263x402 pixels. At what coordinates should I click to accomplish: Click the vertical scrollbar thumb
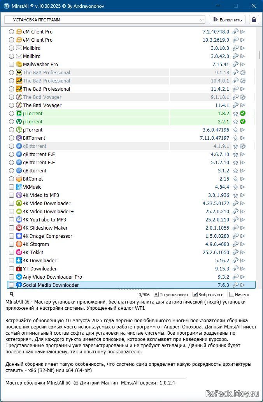tap(259, 55)
